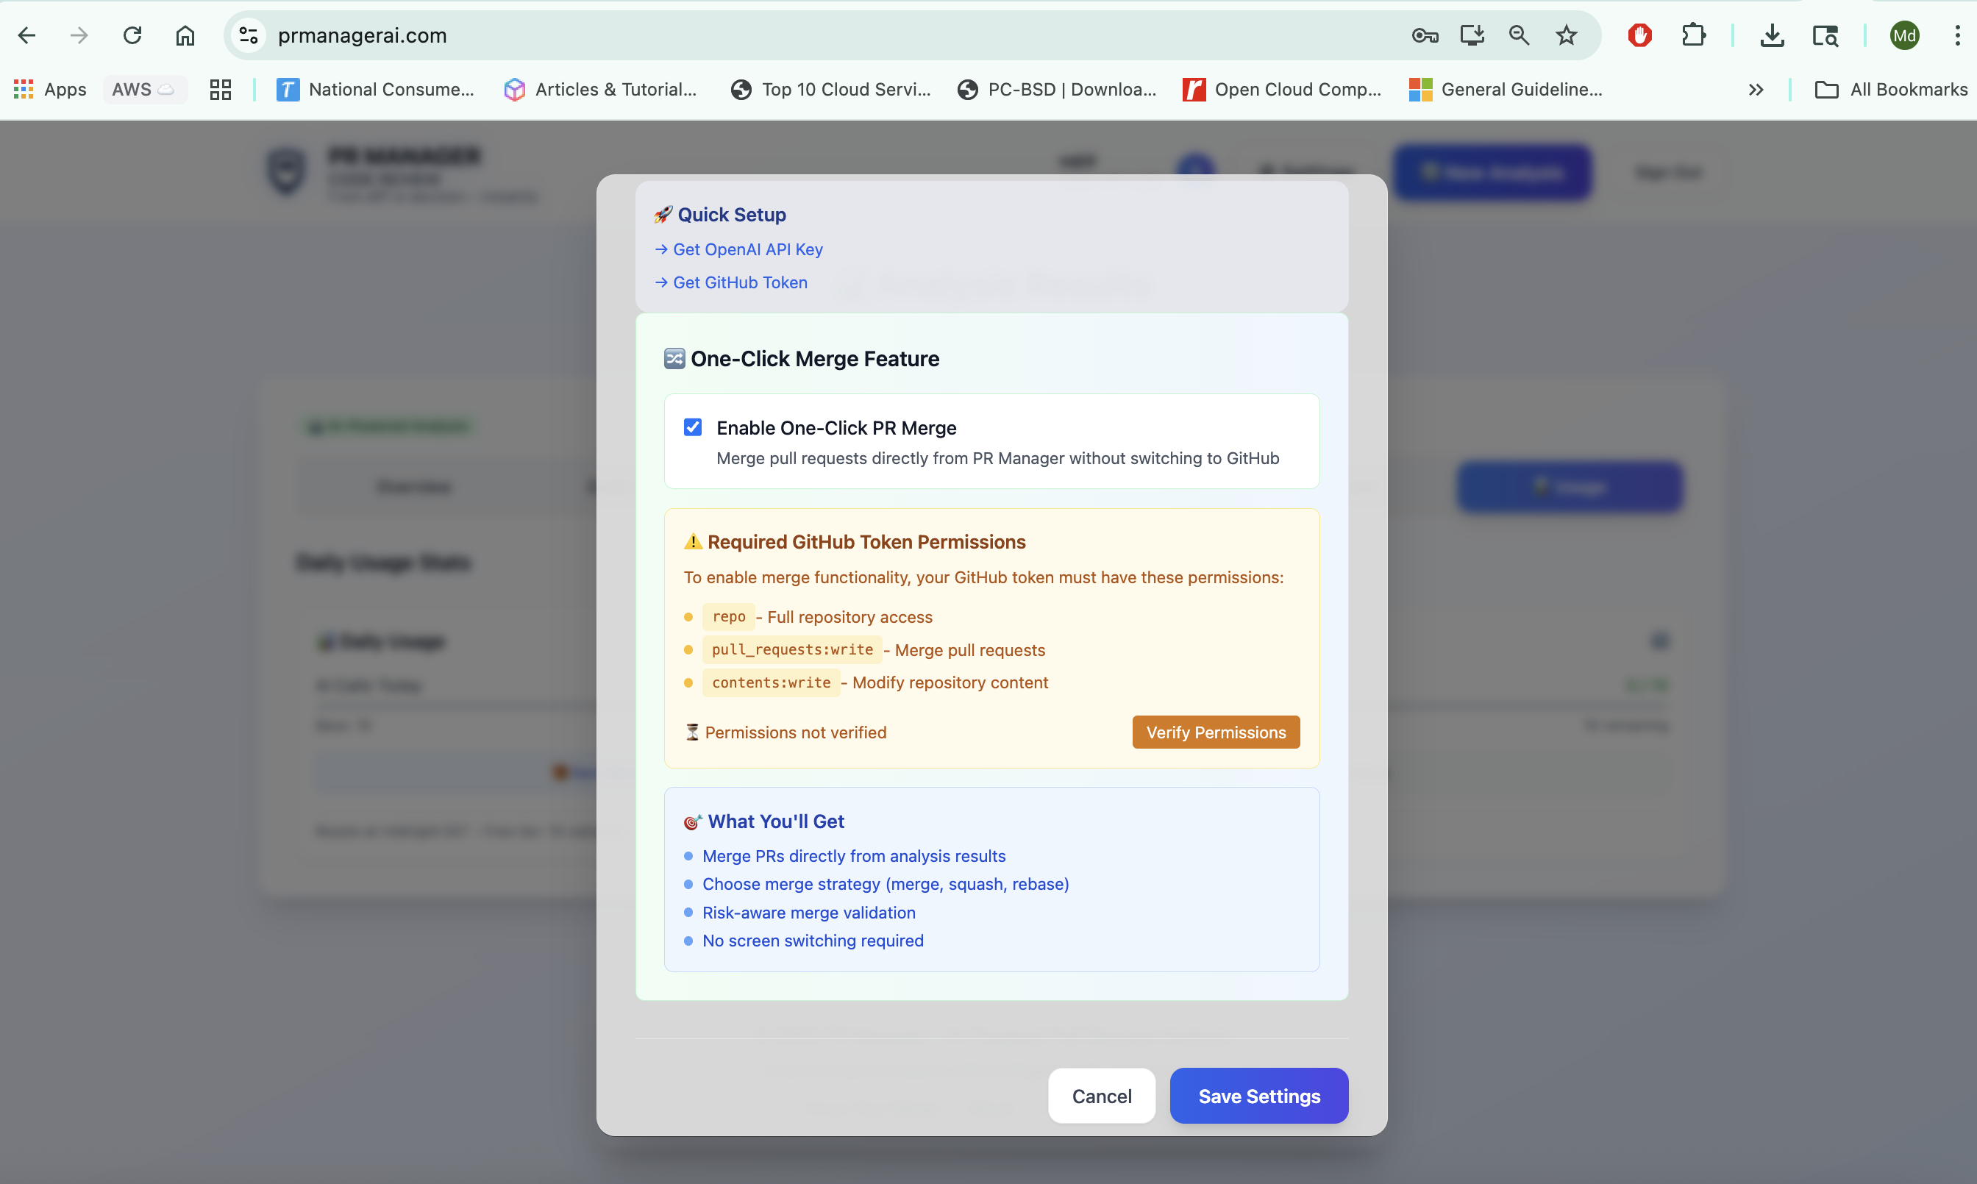
Task: Bookmark this page with star icon
Action: [x=1566, y=35]
